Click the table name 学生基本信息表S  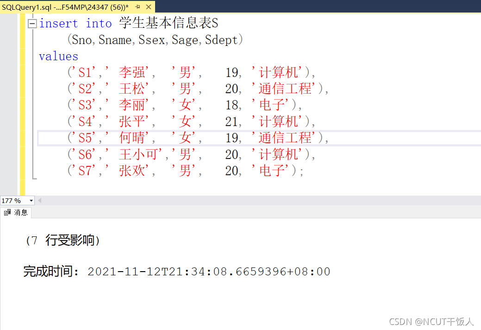169,23
